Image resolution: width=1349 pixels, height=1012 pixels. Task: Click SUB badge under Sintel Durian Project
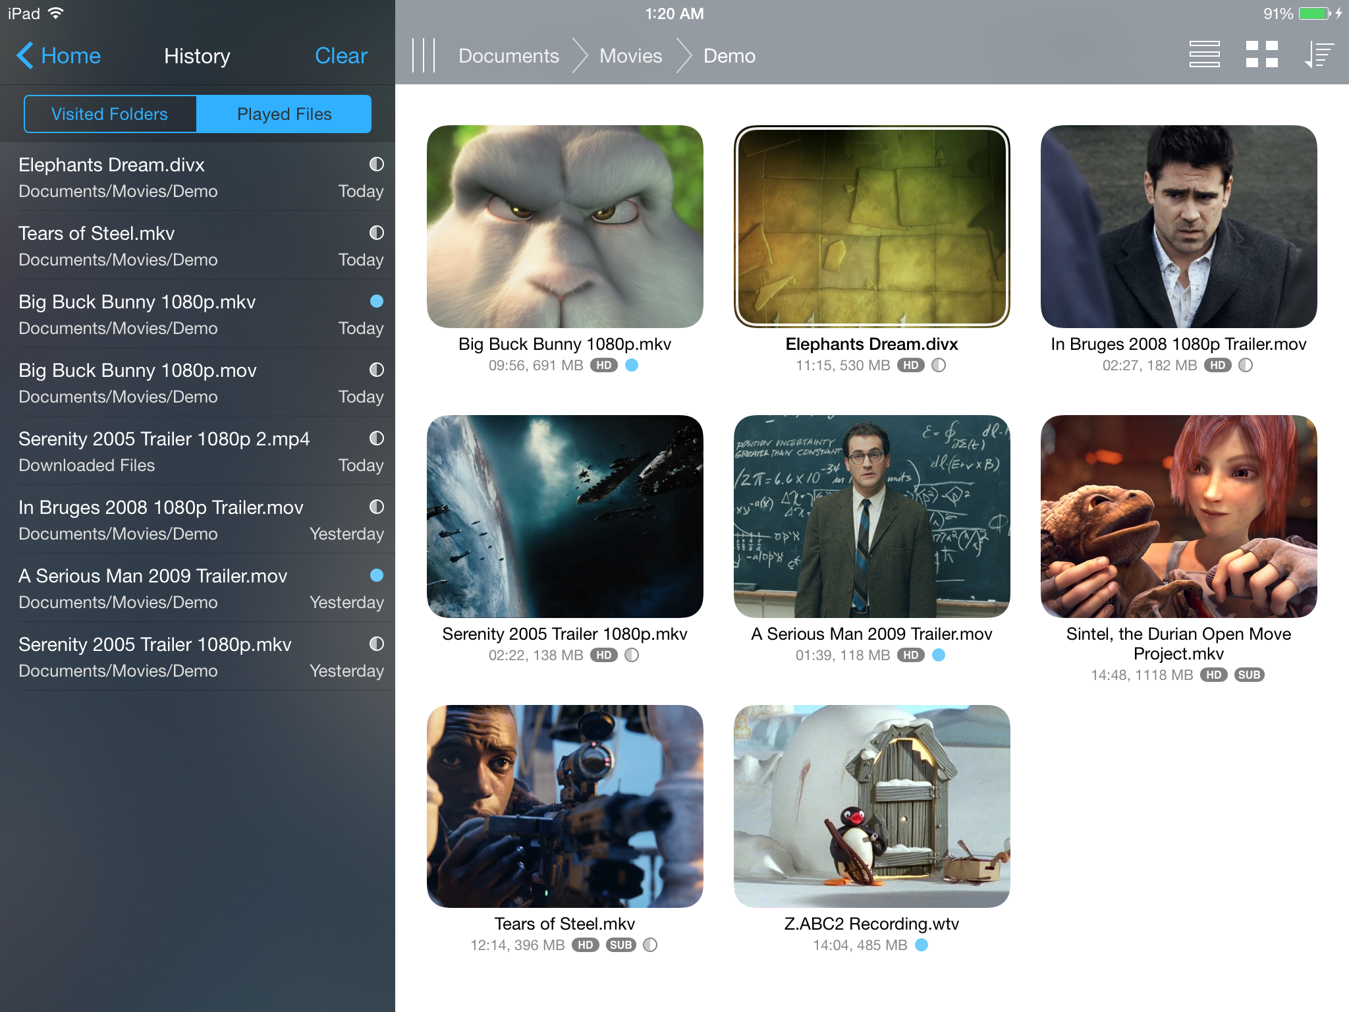click(1249, 675)
